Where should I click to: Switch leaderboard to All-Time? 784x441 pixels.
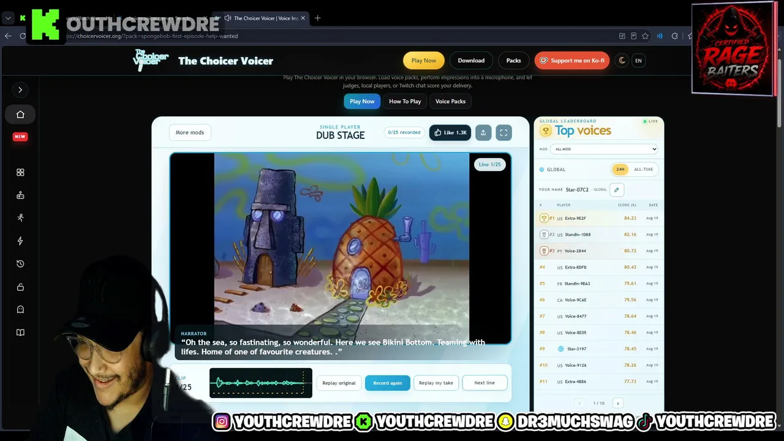pyautogui.click(x=643, y=170)
